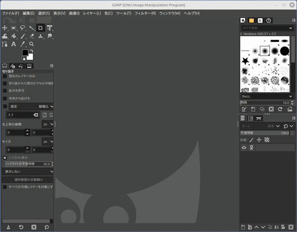Open the ウィンドウ(W) menu

tap(170, 13)
